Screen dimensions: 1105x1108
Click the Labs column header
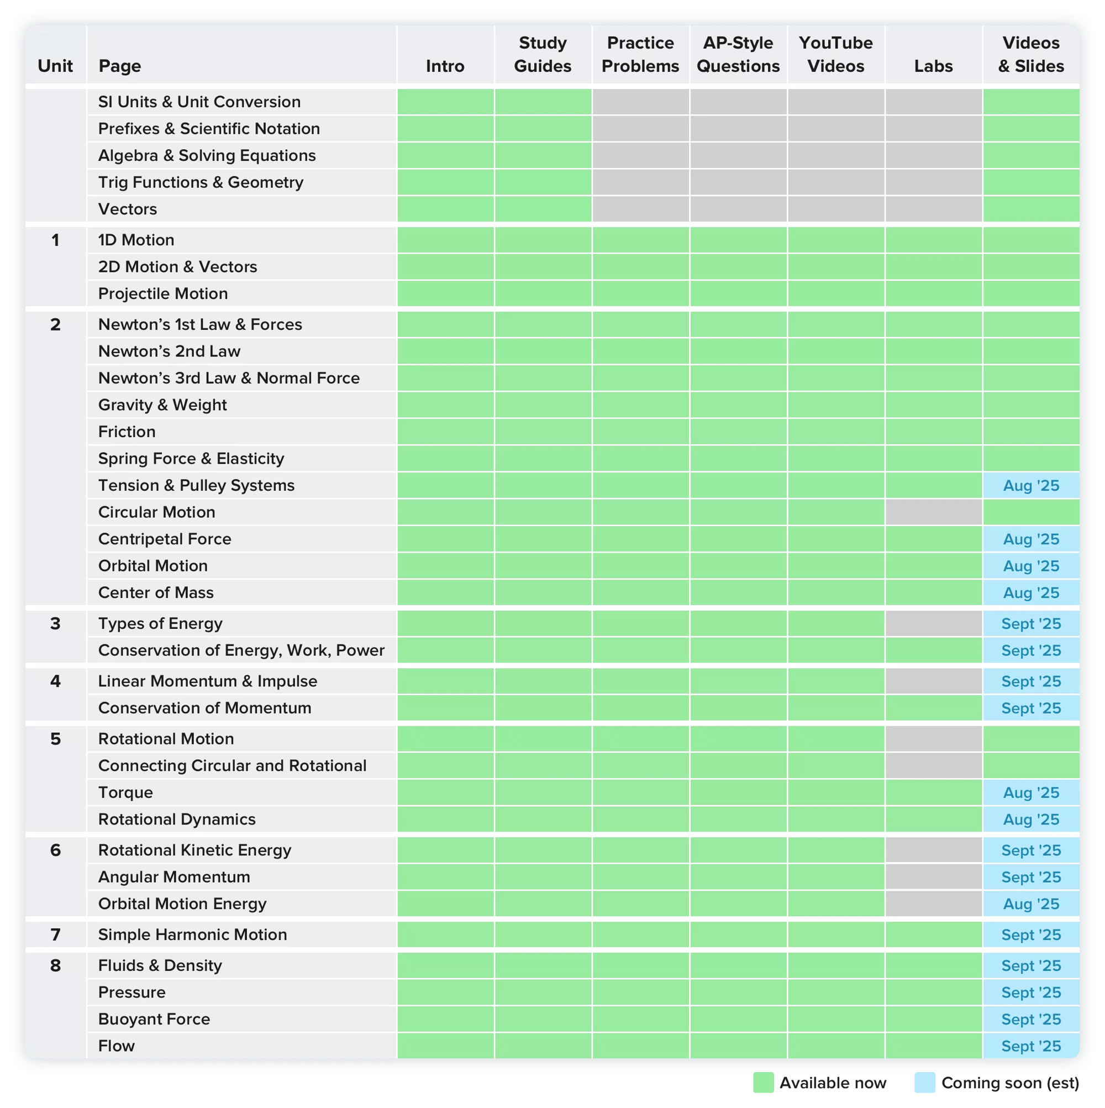tap(933, 66)
